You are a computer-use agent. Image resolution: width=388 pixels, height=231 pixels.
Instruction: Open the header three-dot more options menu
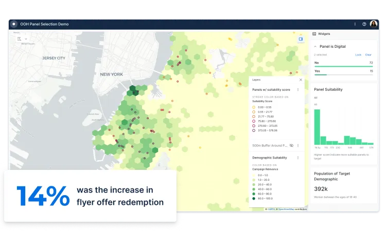(x=355, y=24)
